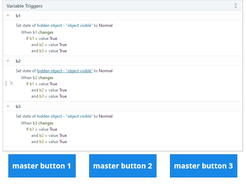Viewport: 246px width, 184px height.
Task: Click the disable trigger lightning icon
Action: point(11,83)
